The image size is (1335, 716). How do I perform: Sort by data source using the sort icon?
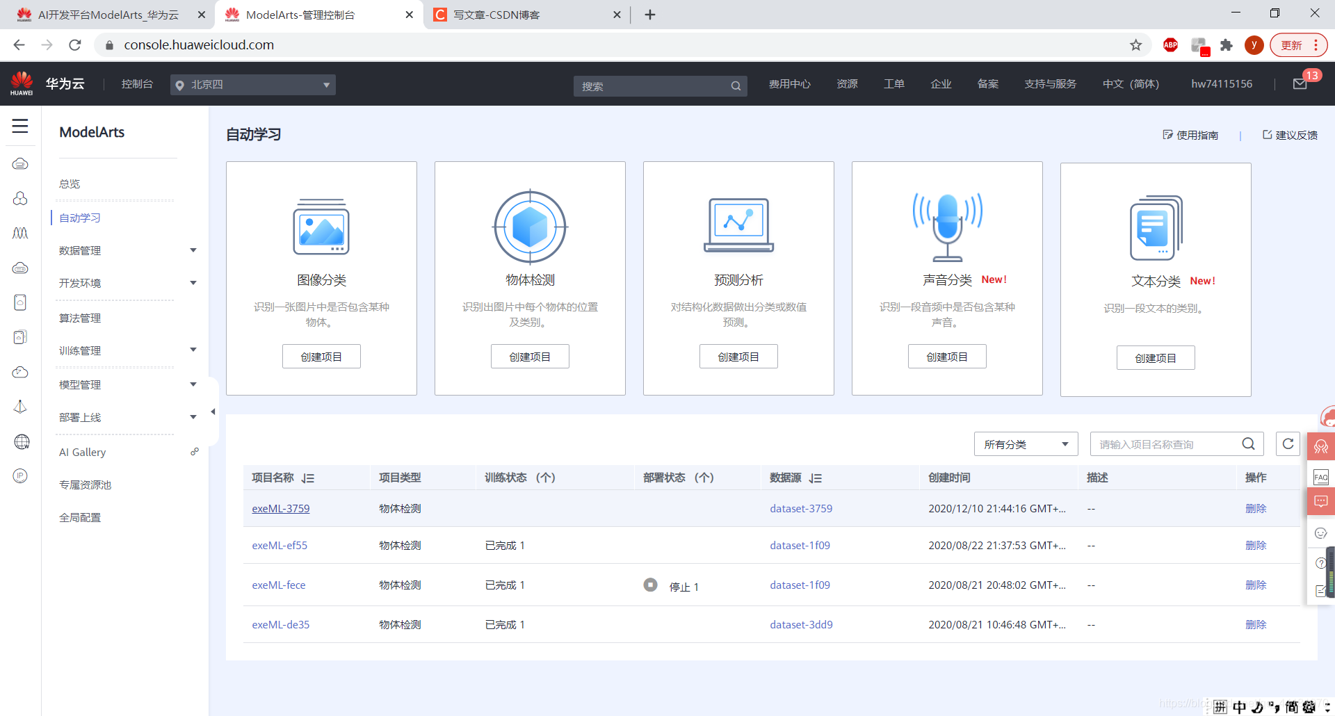pyautogui.click(x=816, y=478)
